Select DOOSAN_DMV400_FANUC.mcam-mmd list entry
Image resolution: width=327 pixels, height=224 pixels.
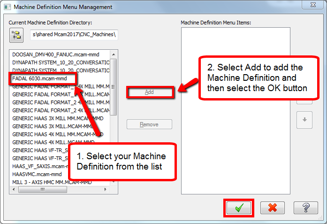tap(56, 54)
